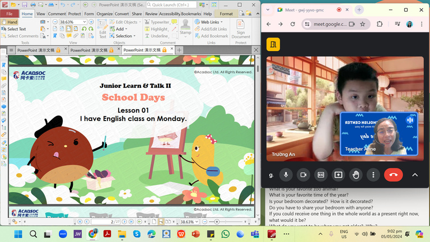Go to next page in status bar
The image size is (430, 242).
pos(124,221)
